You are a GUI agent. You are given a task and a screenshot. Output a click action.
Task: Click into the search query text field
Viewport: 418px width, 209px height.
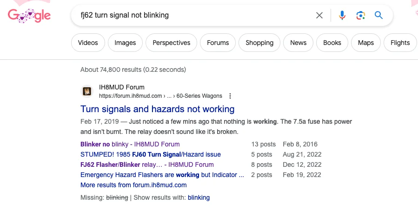[191, 15]
